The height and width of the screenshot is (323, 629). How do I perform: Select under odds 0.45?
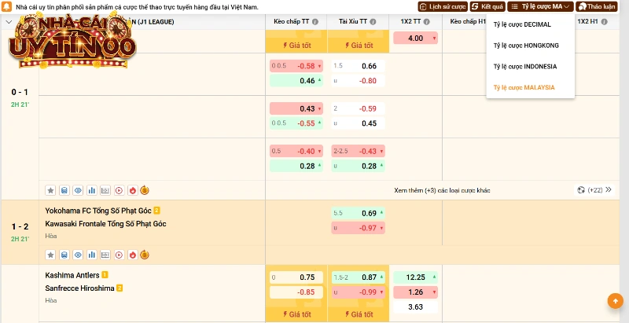tap(359, 123)
